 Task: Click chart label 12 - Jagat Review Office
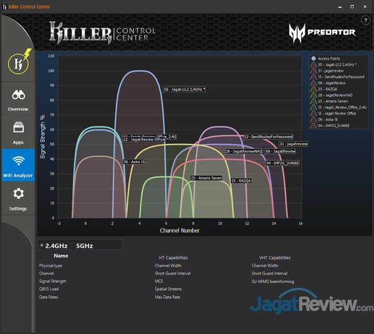144,140
